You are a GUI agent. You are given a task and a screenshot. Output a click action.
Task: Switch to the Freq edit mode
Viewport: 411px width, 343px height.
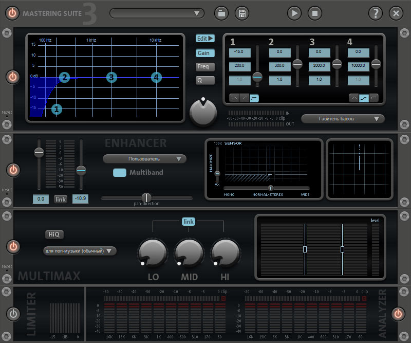(x=205, y=66)
